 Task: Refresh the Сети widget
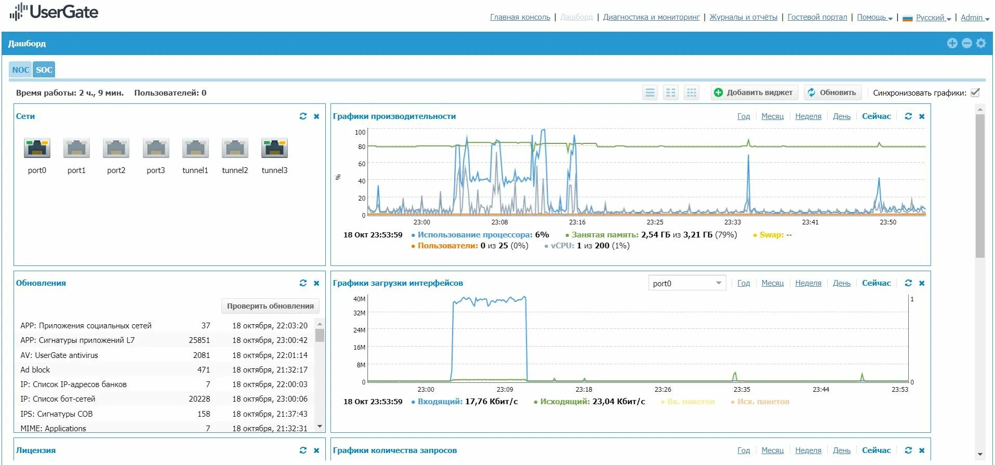pyautogui.click(x=303, y=116)
